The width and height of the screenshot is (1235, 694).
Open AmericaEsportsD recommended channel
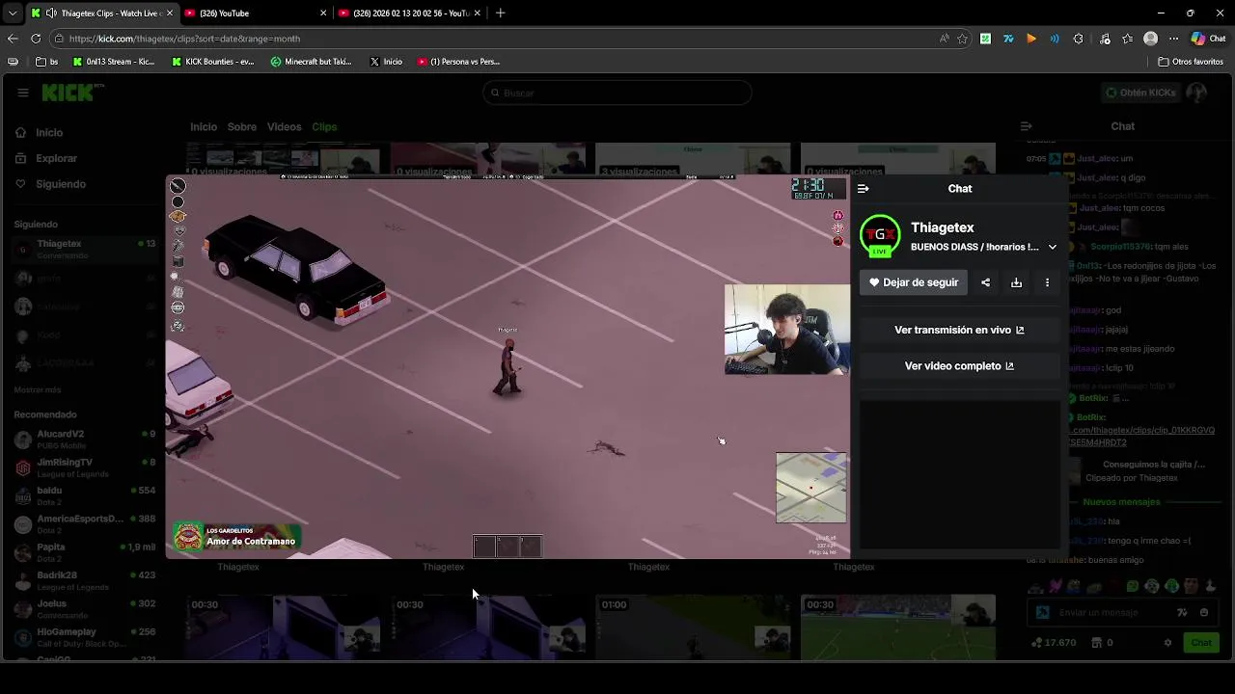click(84, 524)
